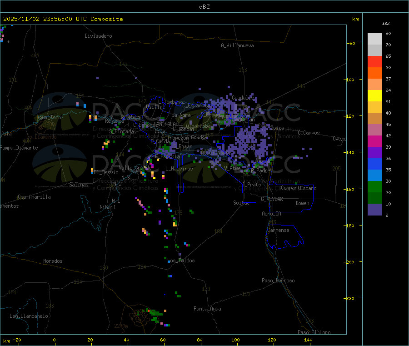
Task: Click the SAN_RAFAEL label on the map
Action: click(166, 124)
